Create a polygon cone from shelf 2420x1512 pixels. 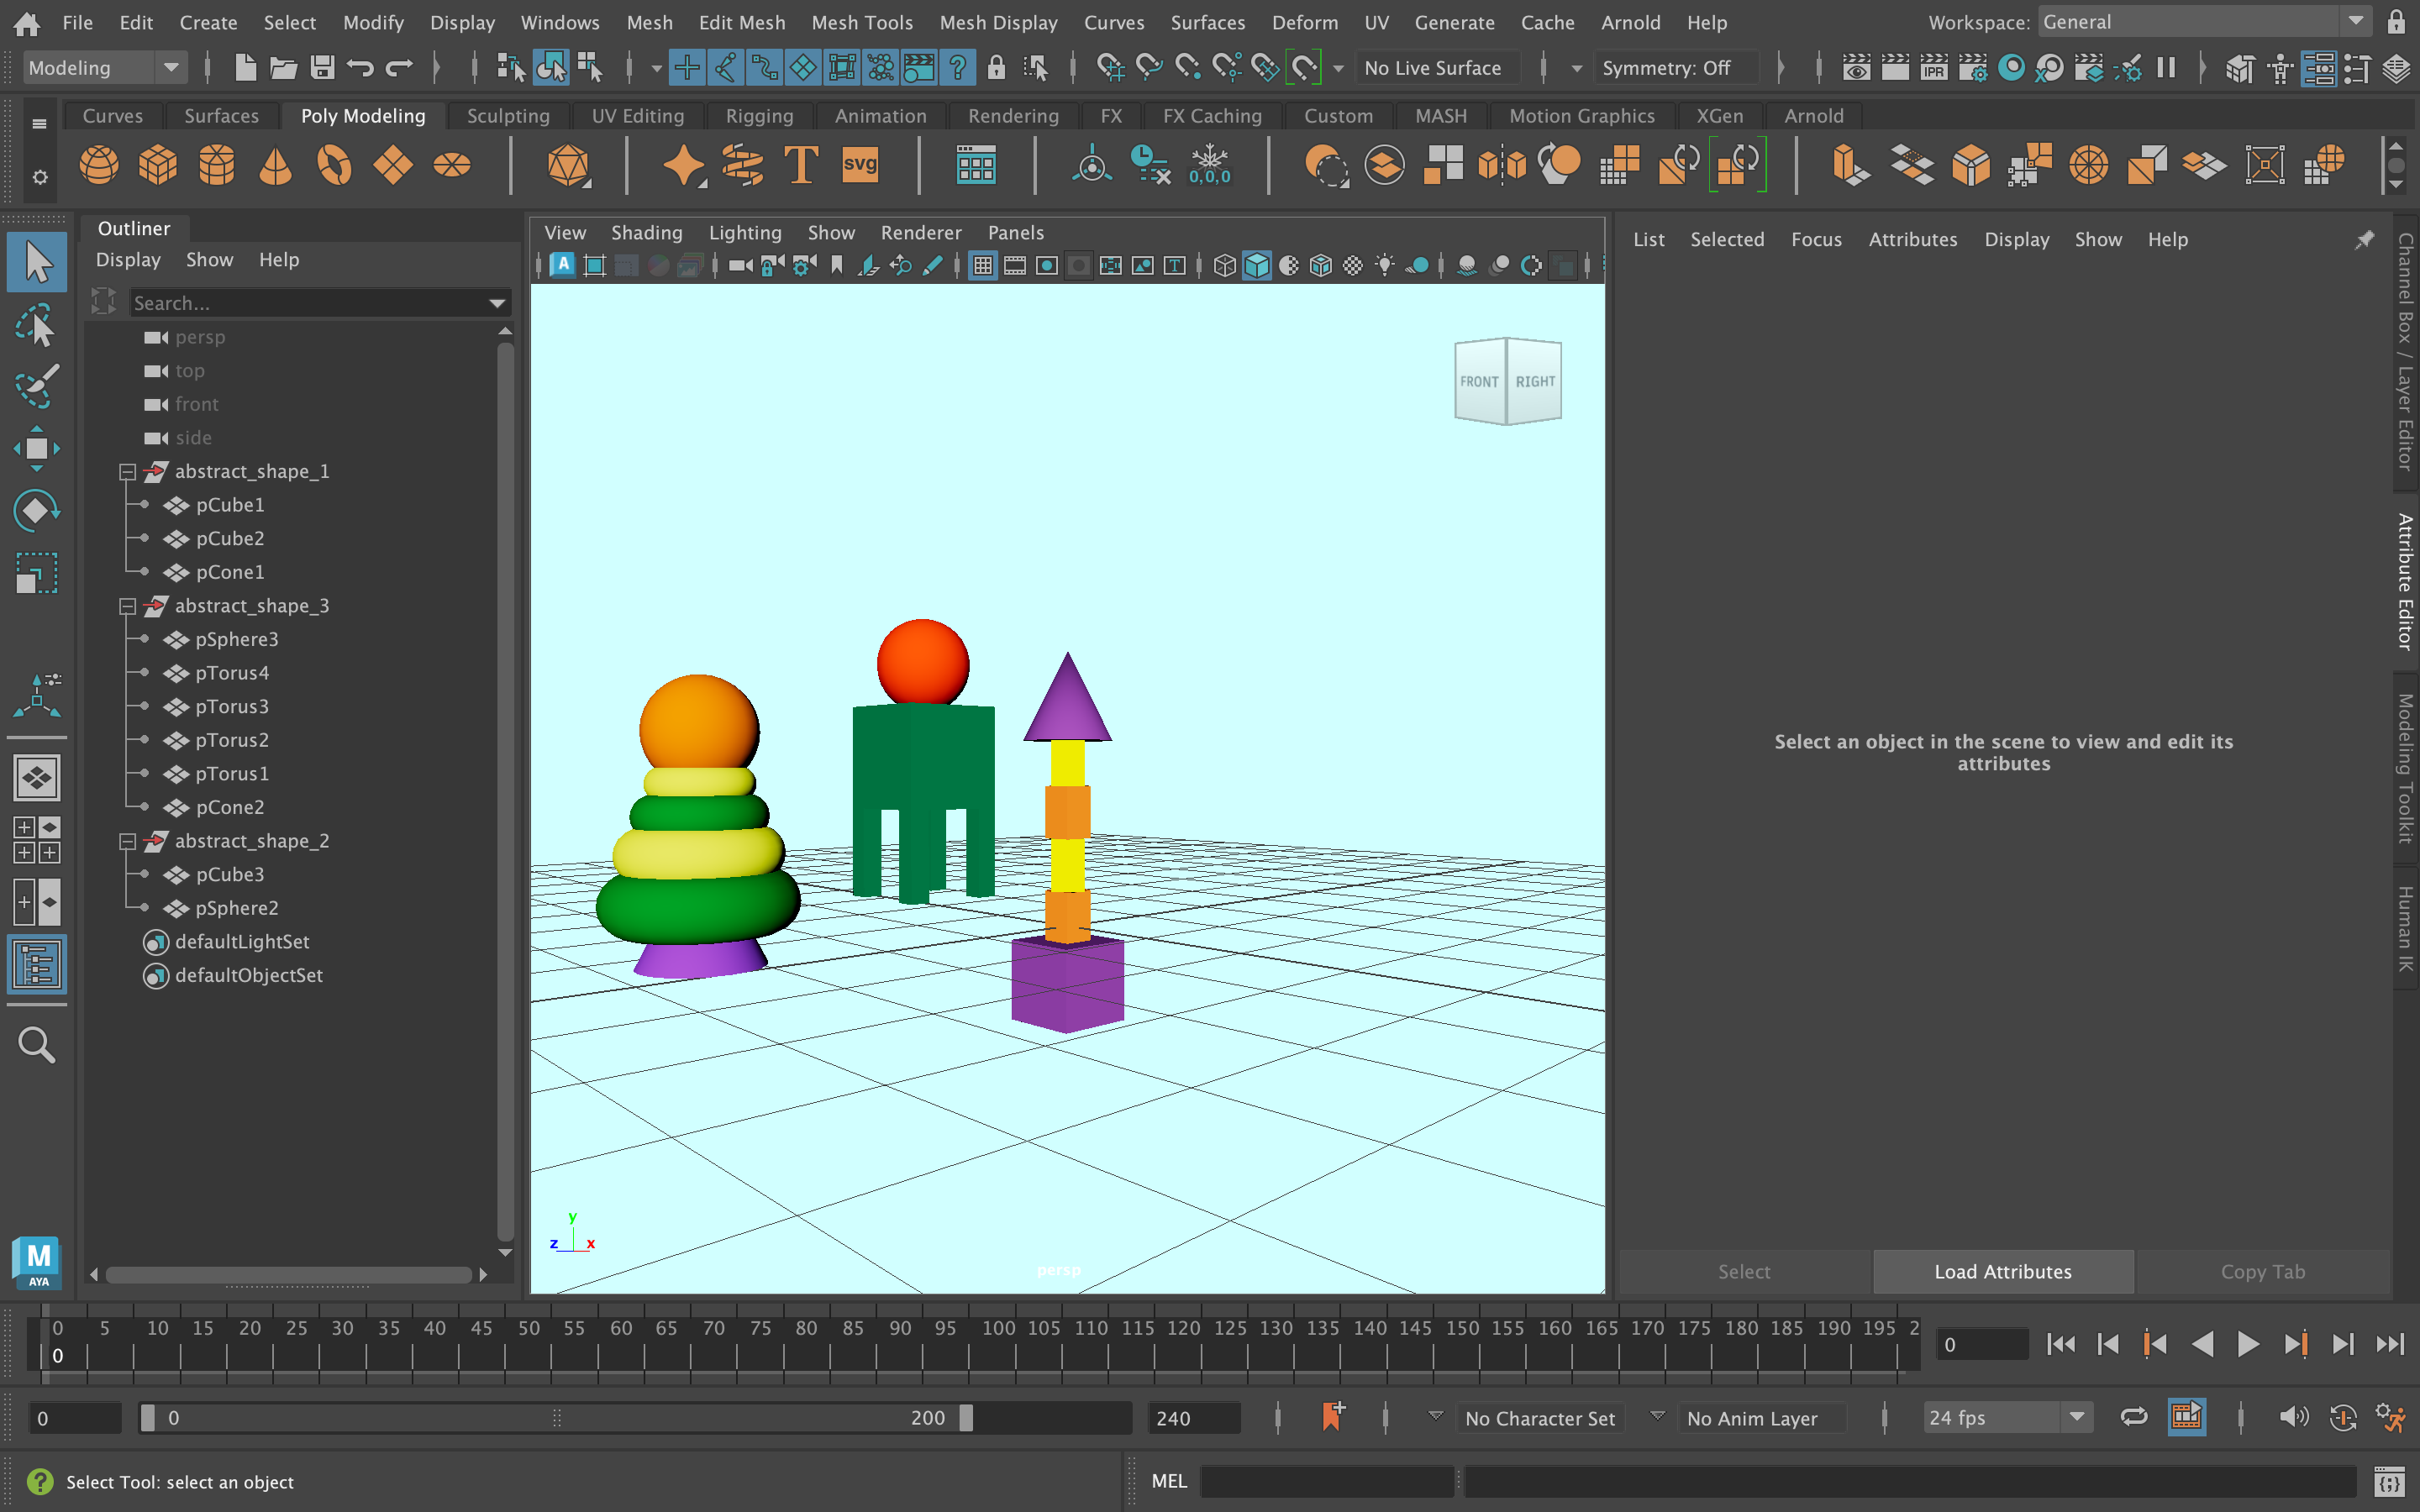pyautogui.click(x=275, y=165)
